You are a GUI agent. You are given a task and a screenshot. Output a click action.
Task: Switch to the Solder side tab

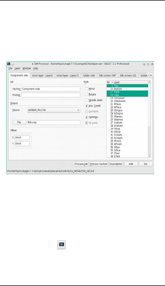(x=89, y=75)
